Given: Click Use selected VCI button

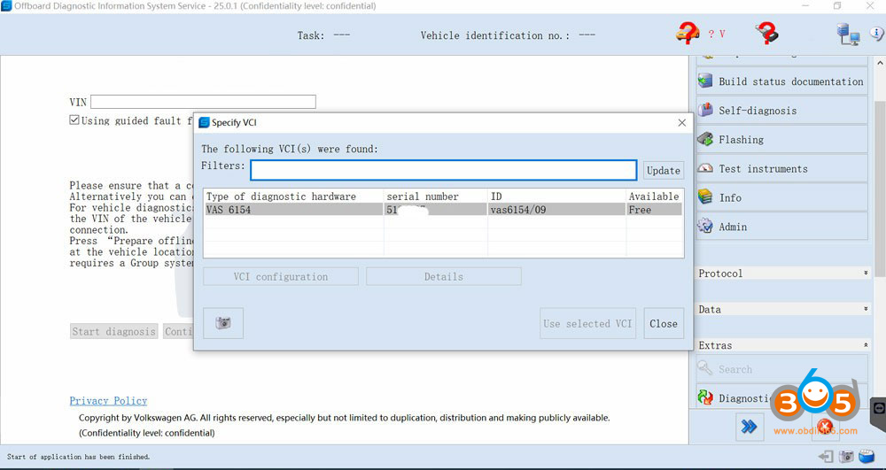Looking at the screenshot, I should tap(587, 323).
